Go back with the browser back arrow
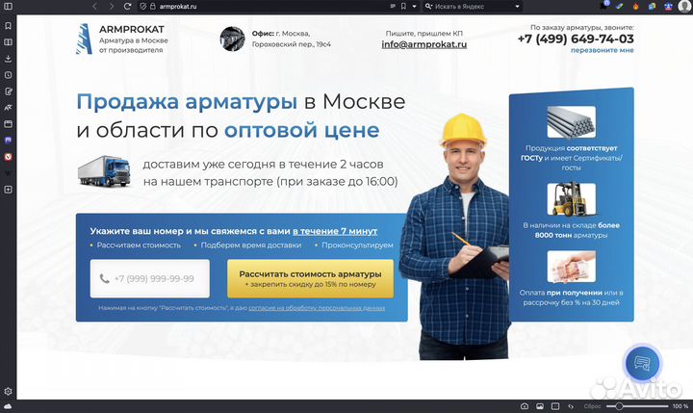The image size is (693, 413). click(94, 6)
